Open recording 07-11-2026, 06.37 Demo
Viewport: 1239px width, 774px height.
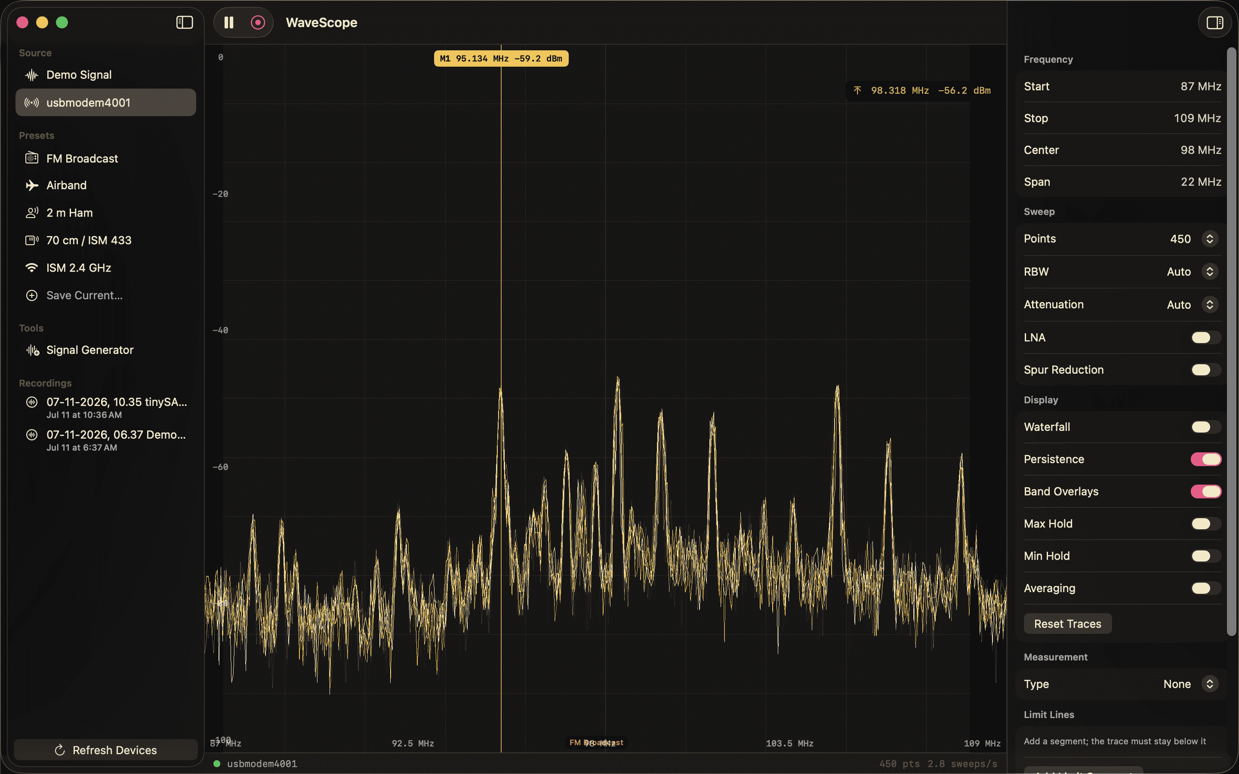(105, 440)
